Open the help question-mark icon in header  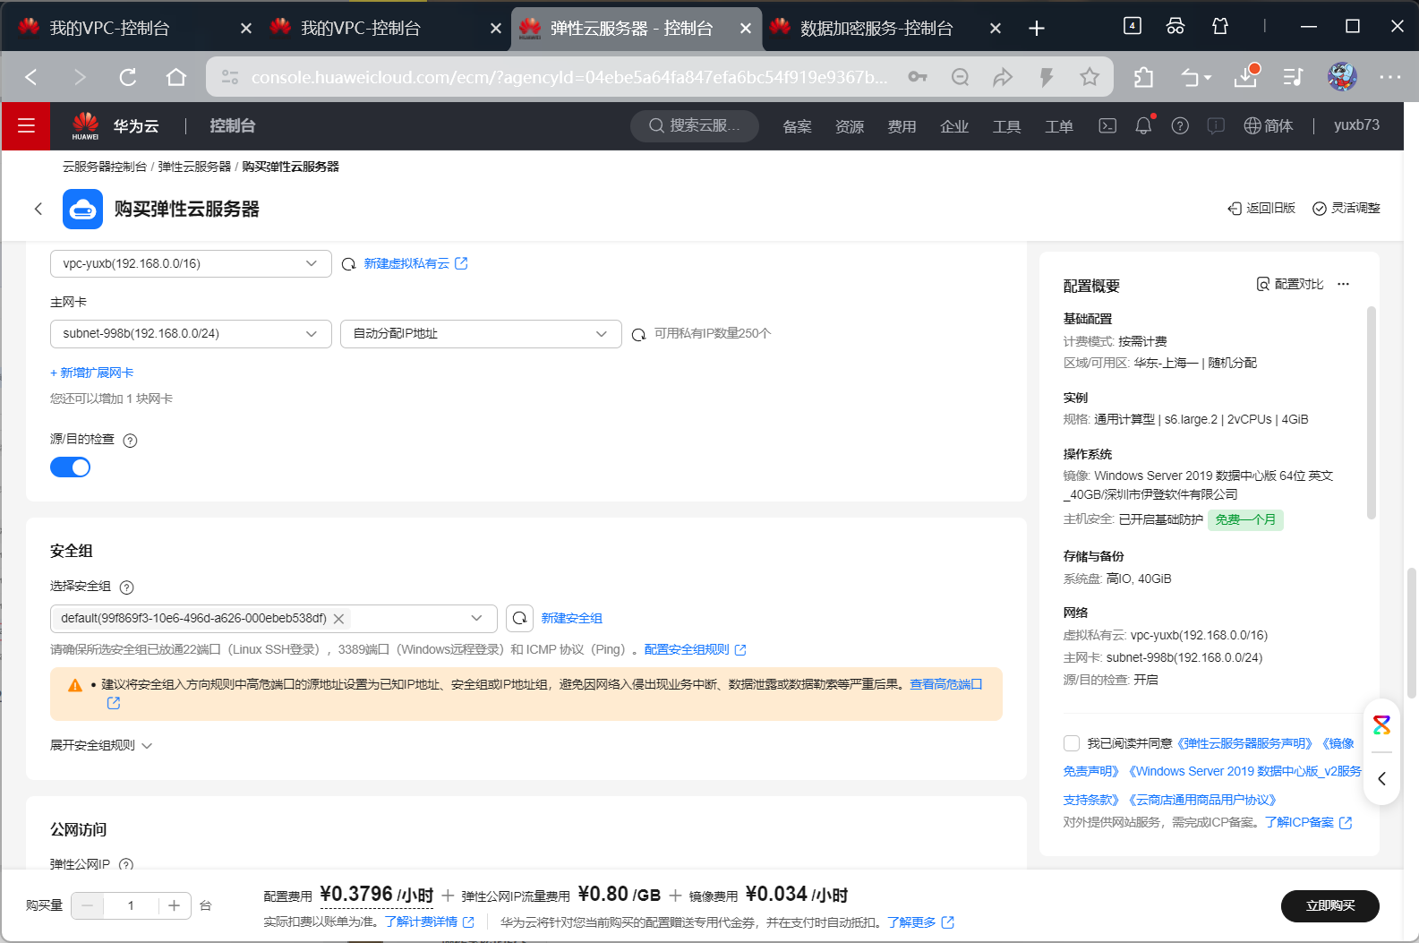tap(1180, 126)
